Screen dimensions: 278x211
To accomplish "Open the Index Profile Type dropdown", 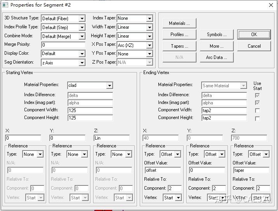I will (63, 27).
